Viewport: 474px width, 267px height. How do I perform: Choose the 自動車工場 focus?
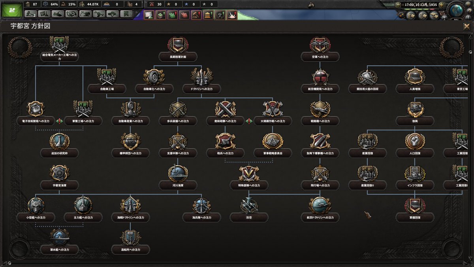[x=107, y=81]
